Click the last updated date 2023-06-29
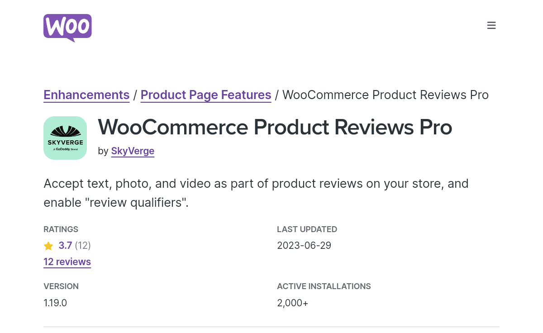This screenshot has width=543, height=333. point(304,246)
